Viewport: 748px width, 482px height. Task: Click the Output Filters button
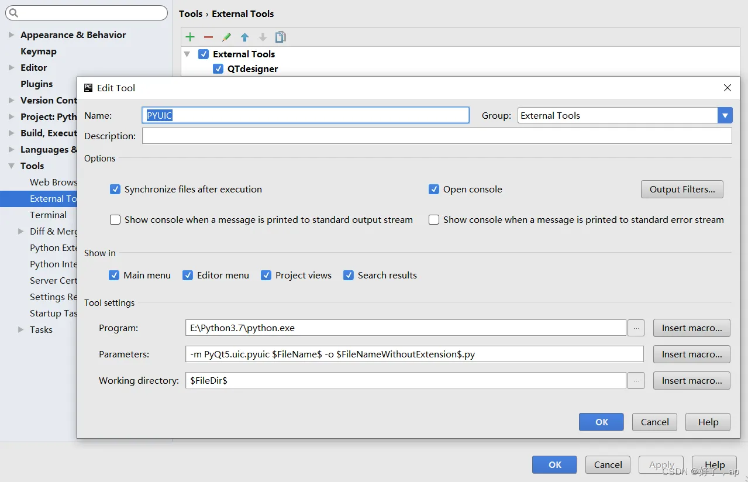coord(682,190)
